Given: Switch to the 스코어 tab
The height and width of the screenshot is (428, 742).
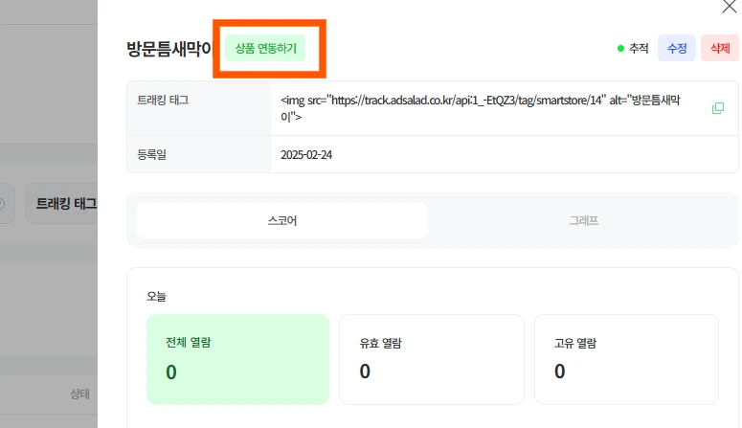Looking at the screenshot, I should (x=281, y=220).
